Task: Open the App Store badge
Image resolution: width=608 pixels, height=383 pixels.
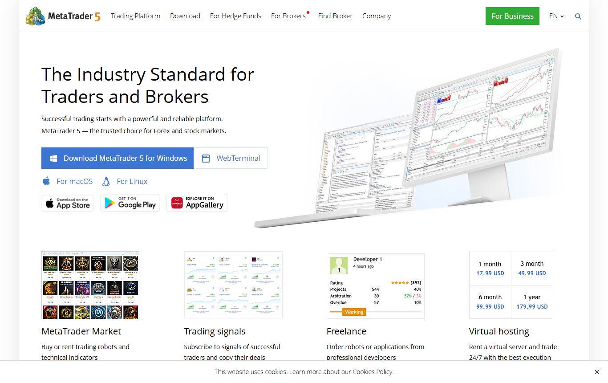Action: click(68, 203)
